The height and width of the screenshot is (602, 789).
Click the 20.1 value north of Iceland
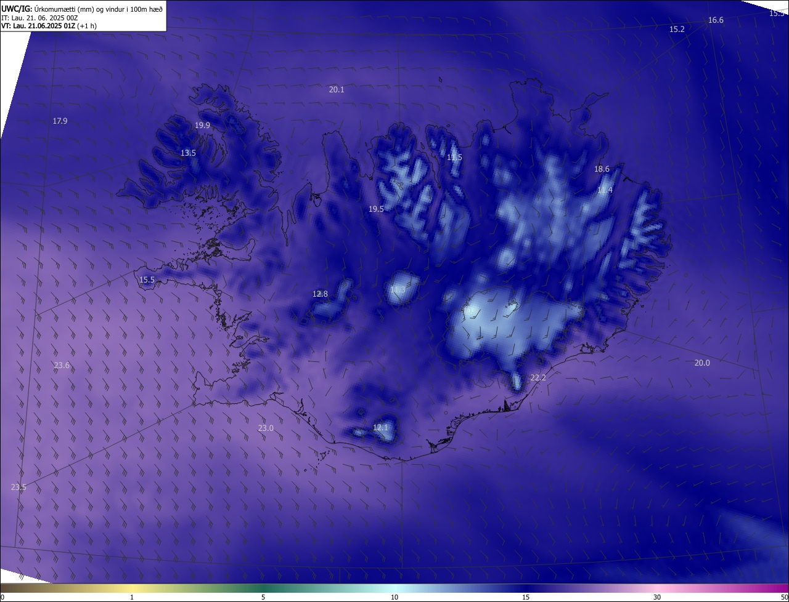click(x=337, y=90)
